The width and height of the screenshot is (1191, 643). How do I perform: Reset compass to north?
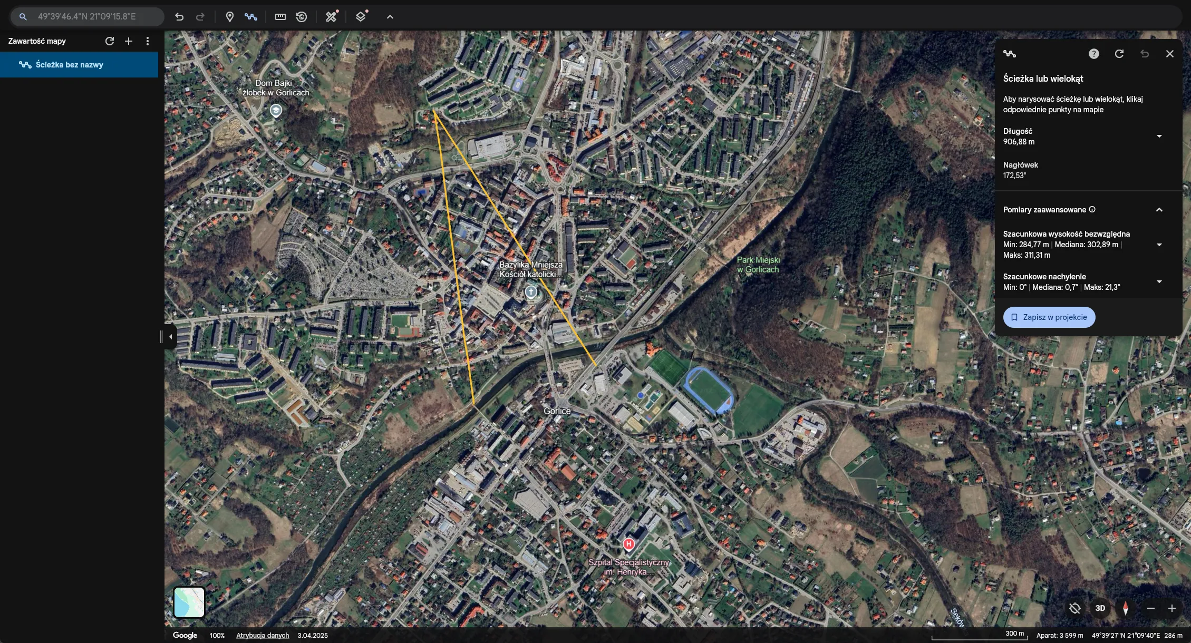click(x=1125, y=608)
